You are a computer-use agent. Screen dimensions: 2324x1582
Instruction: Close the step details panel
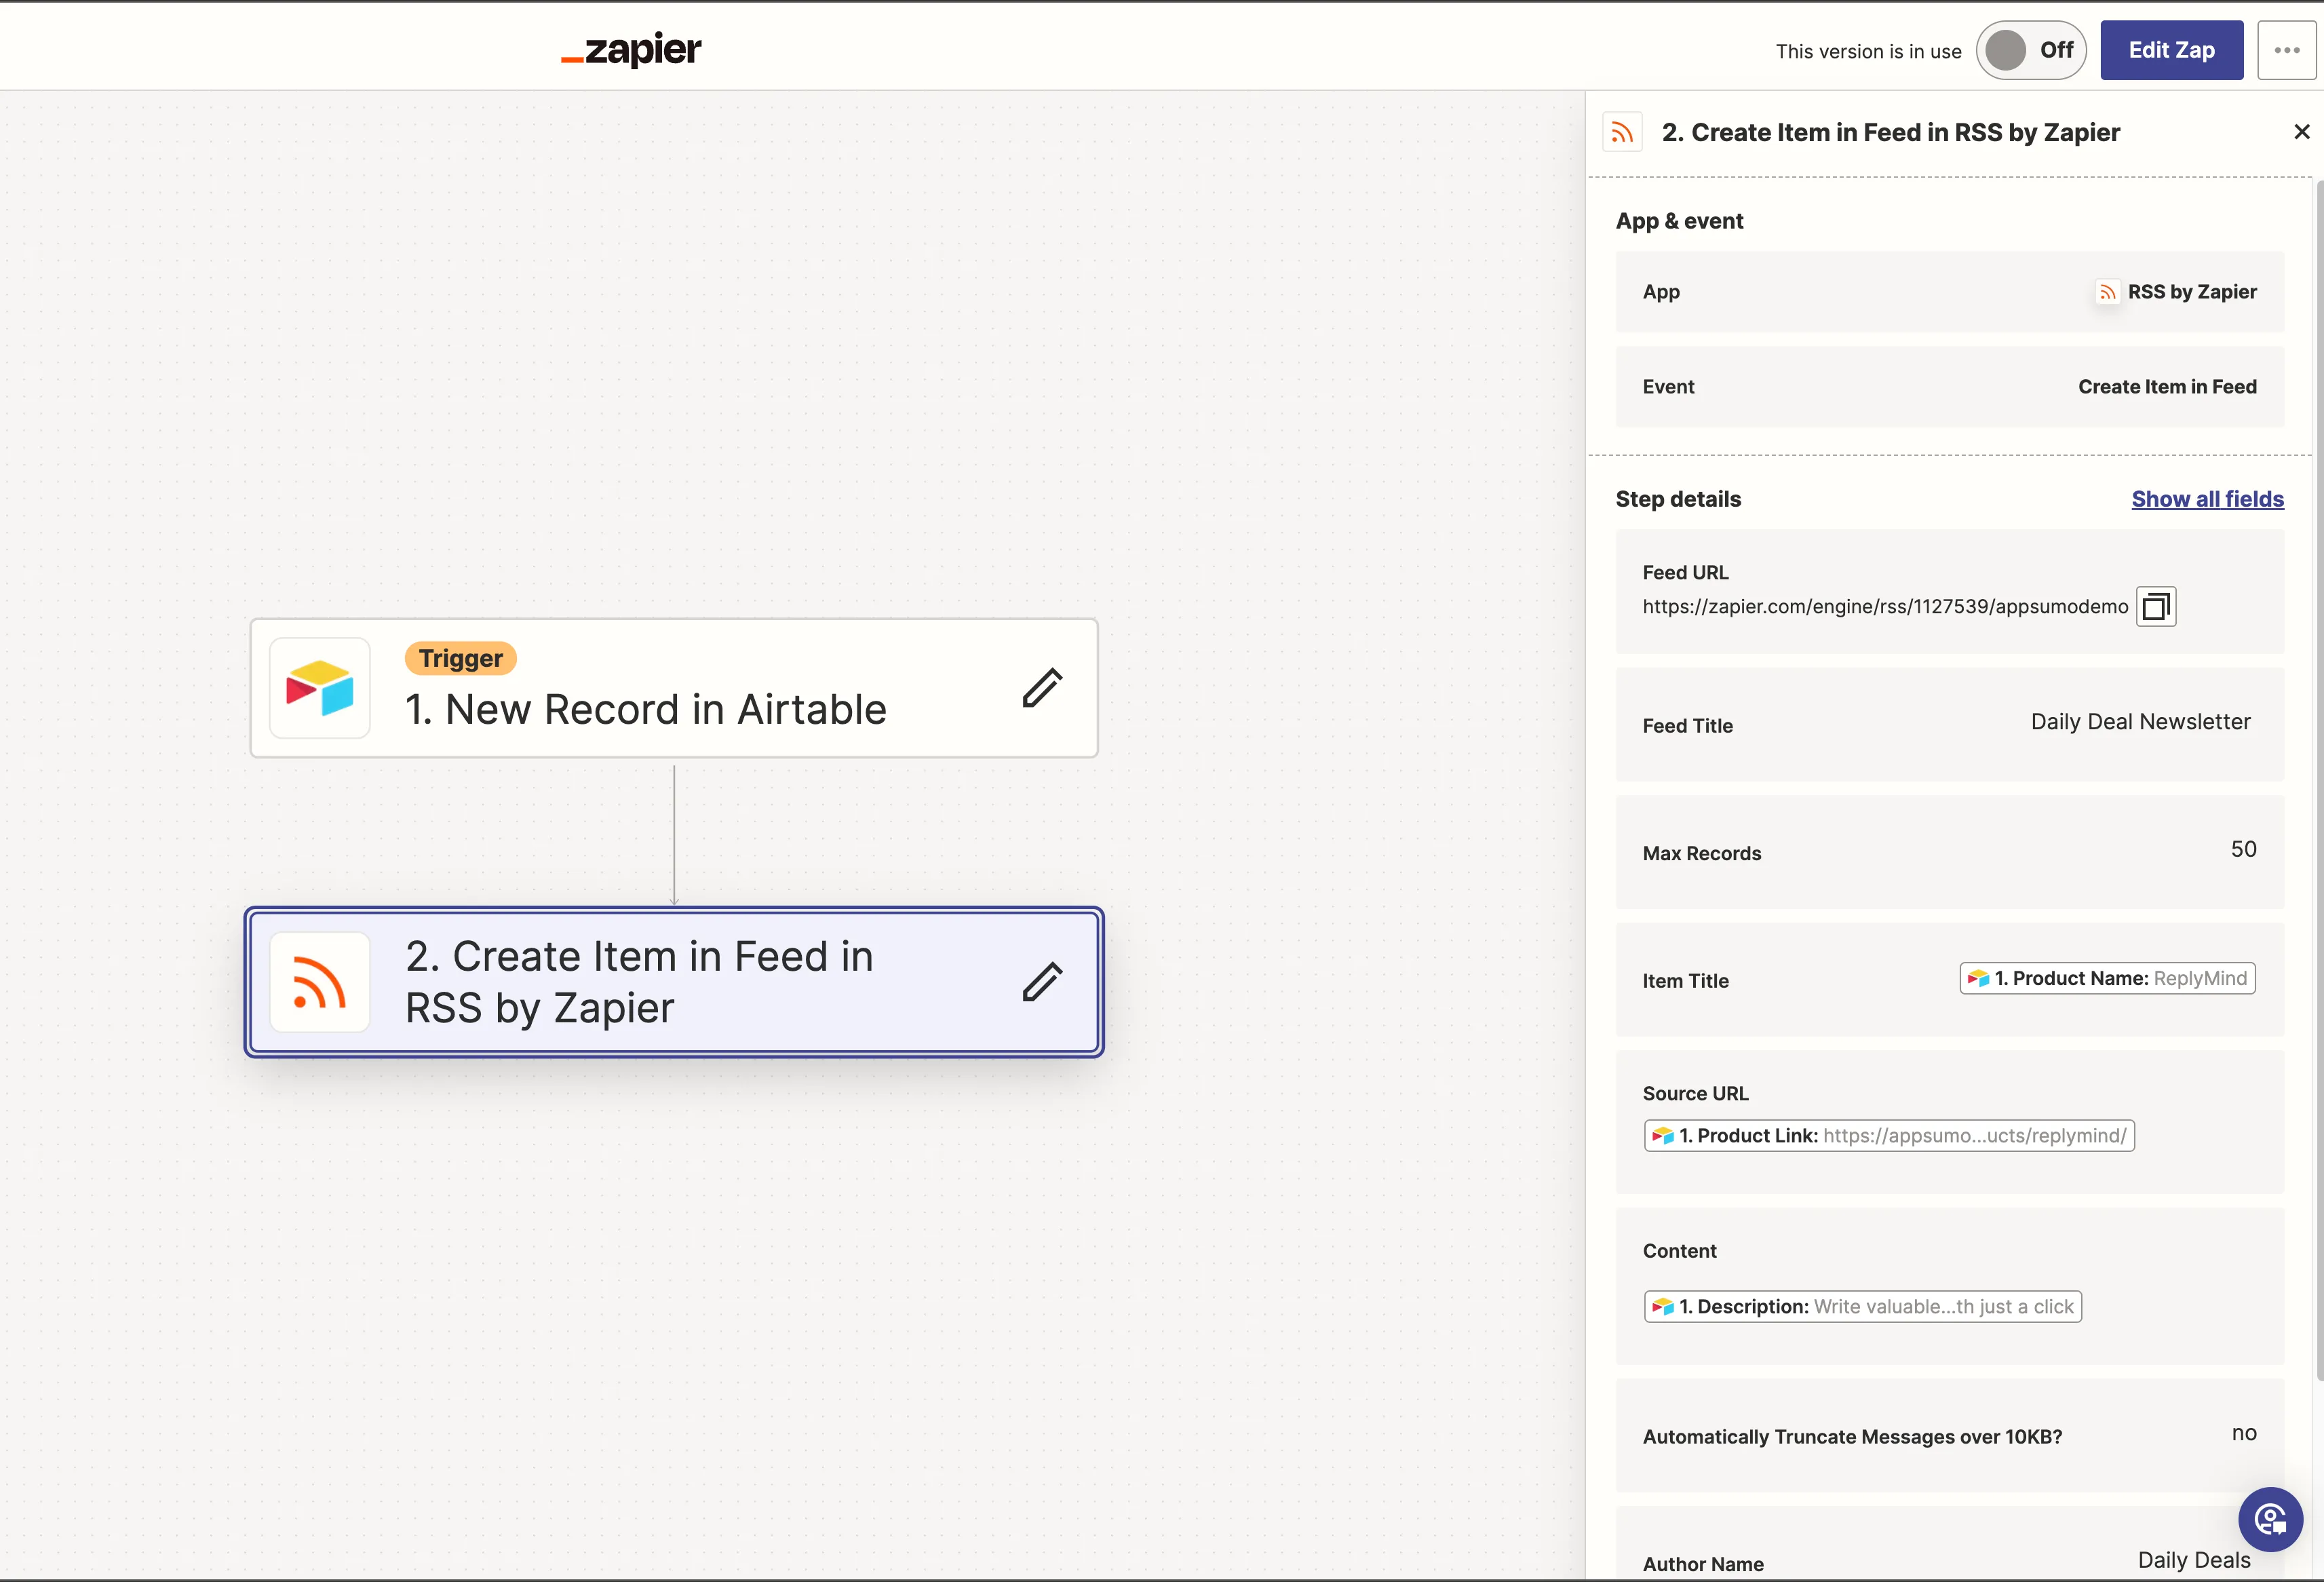2301,132
